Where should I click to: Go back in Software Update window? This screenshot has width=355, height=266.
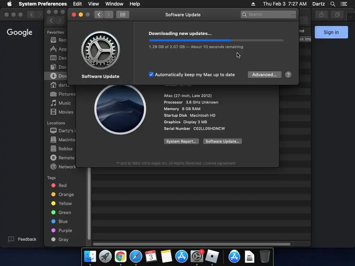(99, 15)
